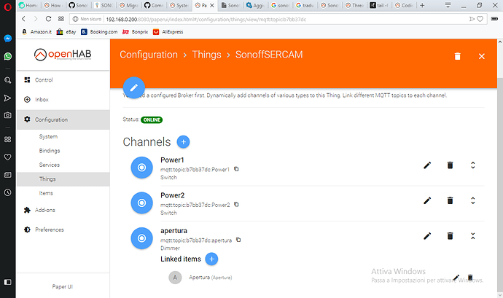Click the Apertura item avatar icon
This screenshot has height=298, width=503.
point(175,278)
